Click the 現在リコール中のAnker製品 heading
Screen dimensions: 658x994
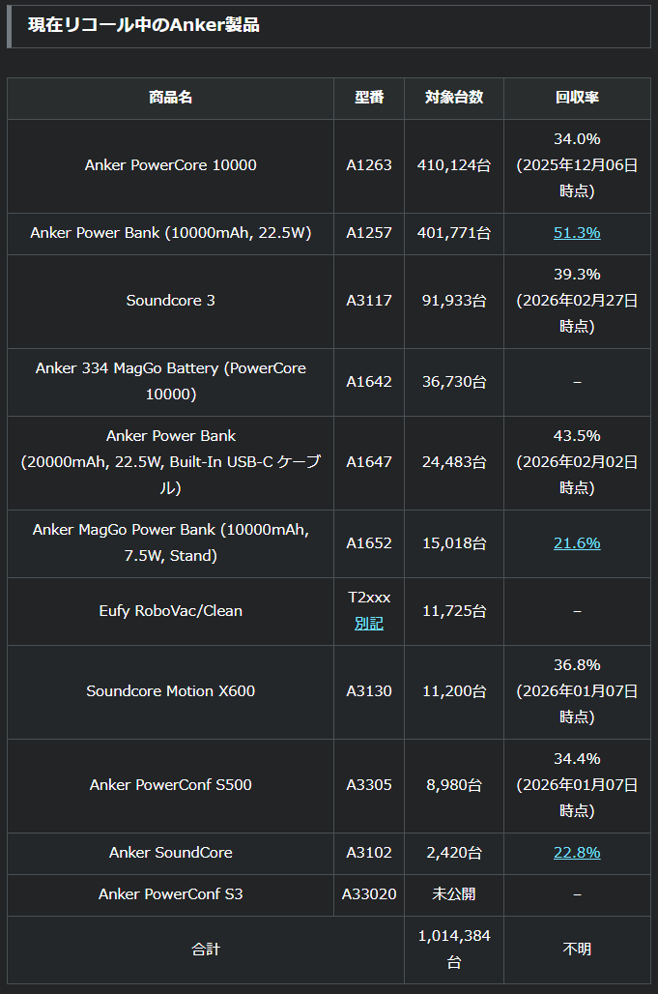click(144, 26)
